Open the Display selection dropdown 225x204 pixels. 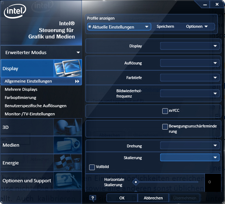click(x=190, y=46)
